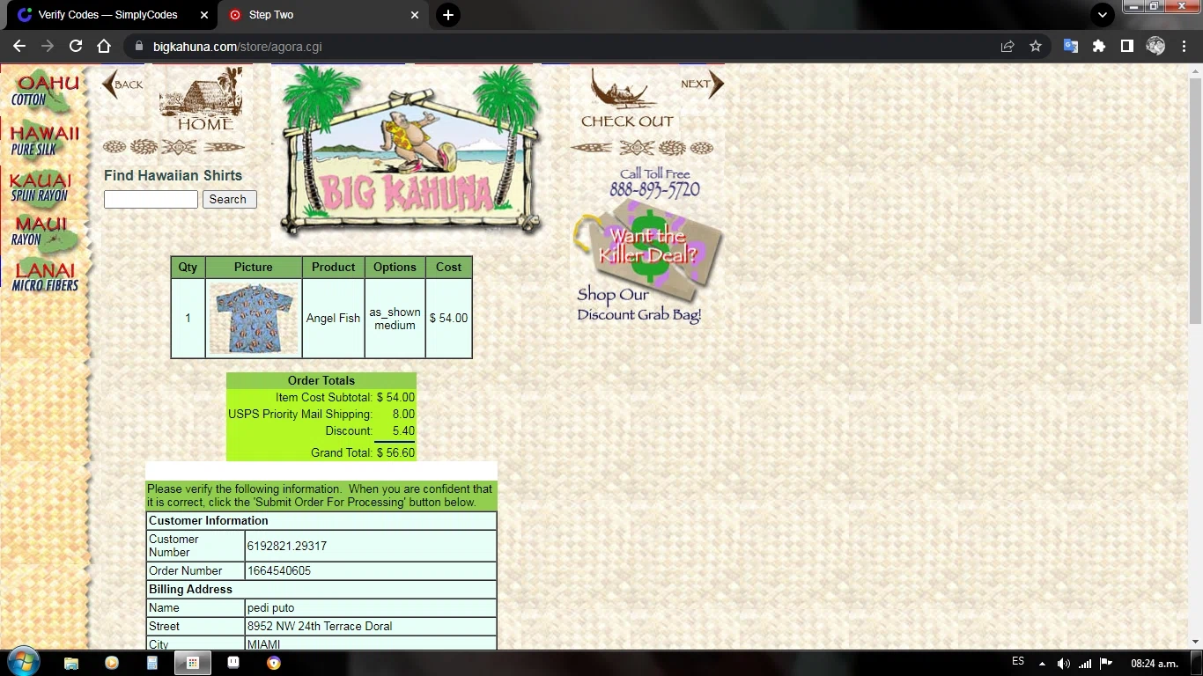Open Windows Media Player from the taskbar
The image size is (1203, 676).
tap(112, 663)
